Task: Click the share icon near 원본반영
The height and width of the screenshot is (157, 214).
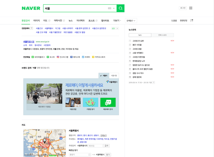Action: point(191,20)
